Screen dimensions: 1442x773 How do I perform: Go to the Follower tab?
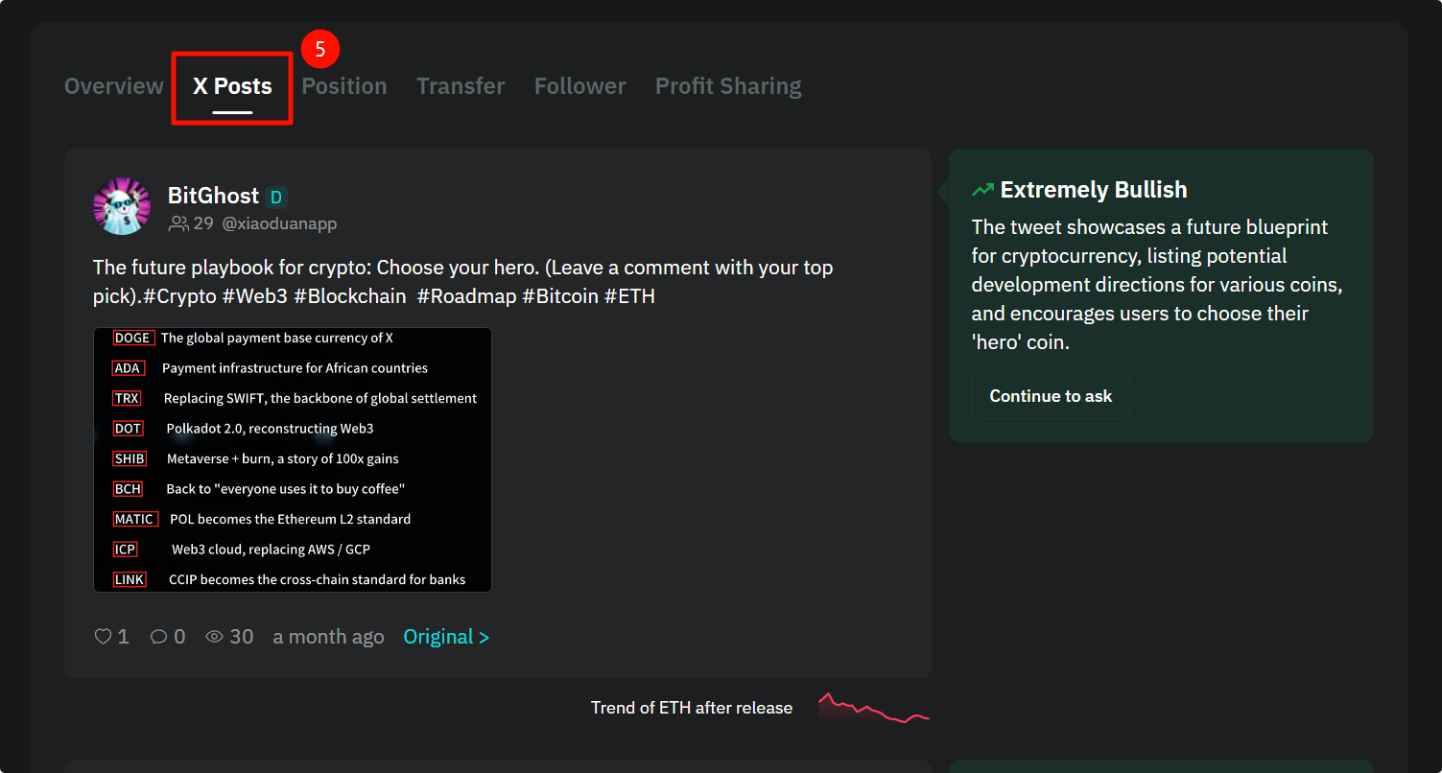click(579, 86)
